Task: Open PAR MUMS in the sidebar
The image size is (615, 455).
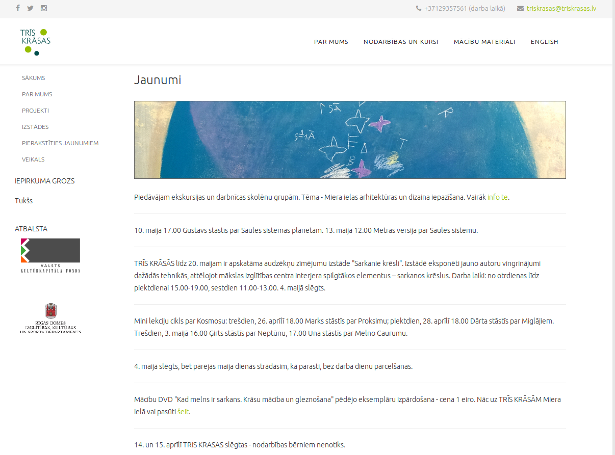Action: point(37,94)
